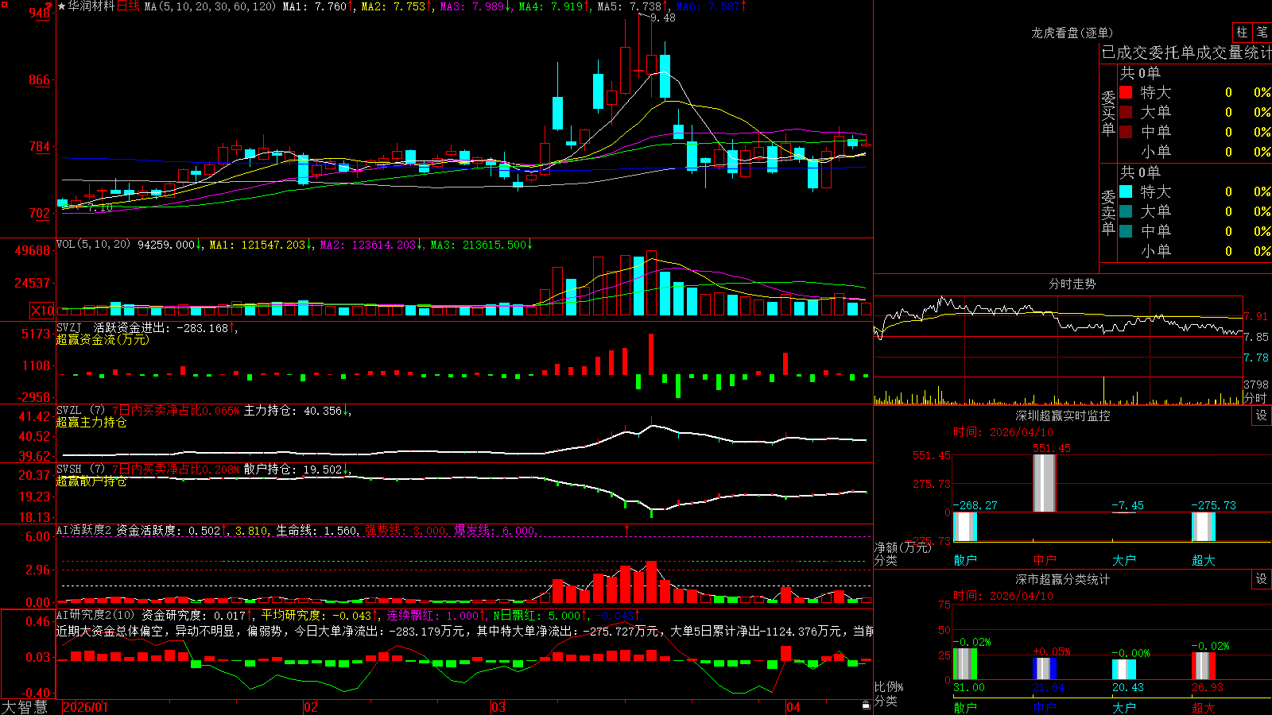Open 设 settings for 深圳超赢实时监控
The image size is (1272, 715).
[x=1262, y=415]
